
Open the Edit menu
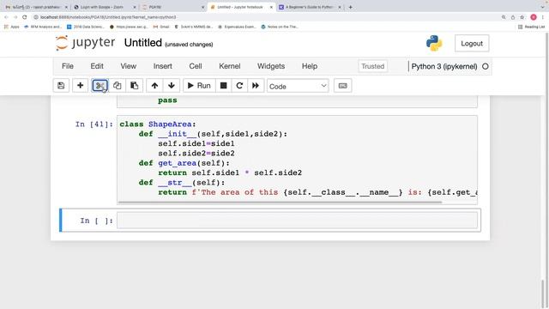click(97, 66)
